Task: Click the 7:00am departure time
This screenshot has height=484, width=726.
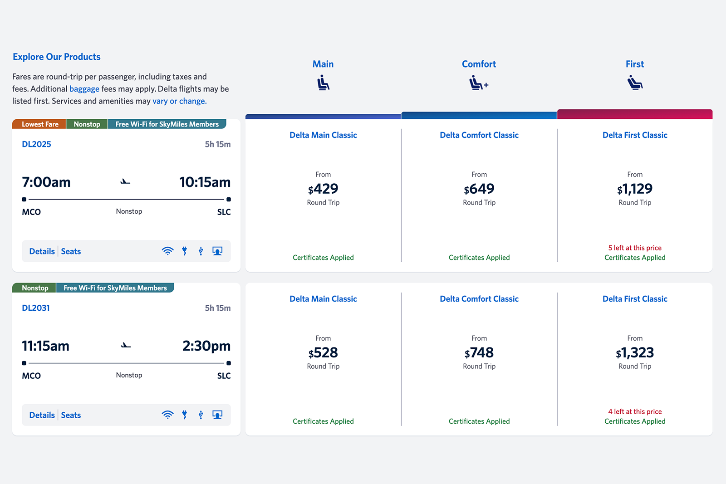Action: click(46, 182)
